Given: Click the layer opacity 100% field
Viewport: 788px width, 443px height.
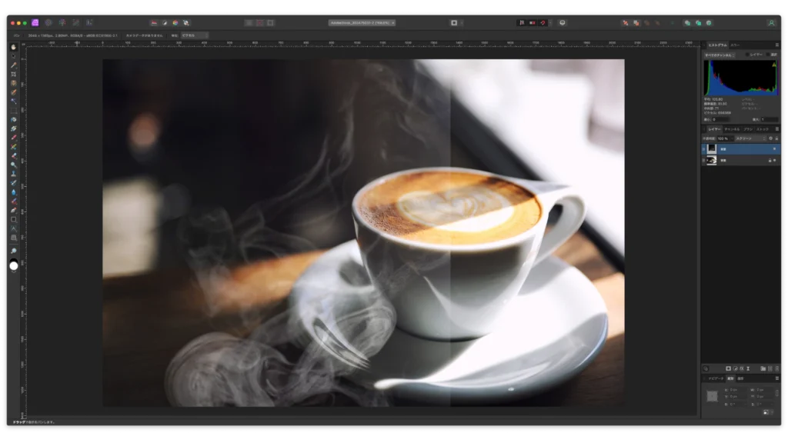Looking at the screenshot, I should pos(722,138).
